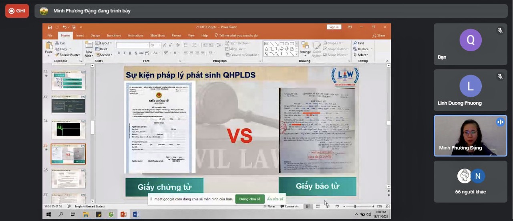The width and height of the screenshot is (513, 221).
Task: Open PowerPoint from the Windows taskbar
Action: coord(123,215)
